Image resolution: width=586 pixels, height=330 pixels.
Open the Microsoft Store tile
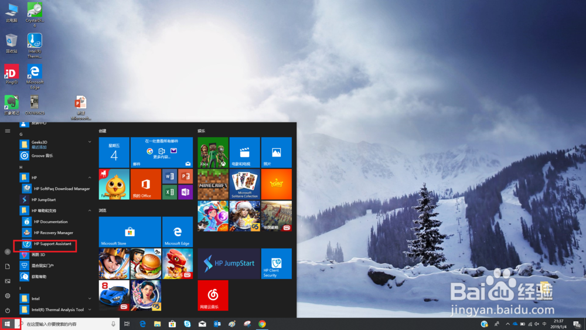pyautogui.click(x=130, y=232)
